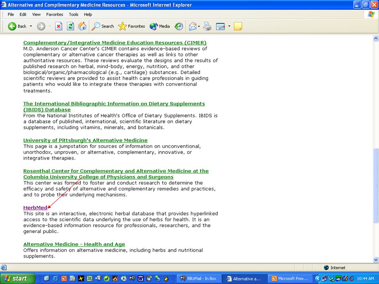Switch to BlitzMail - In Box taskbar window
The height and width of the screenshot is (284, 379).
pyautogui.click(x=199, y=278)
